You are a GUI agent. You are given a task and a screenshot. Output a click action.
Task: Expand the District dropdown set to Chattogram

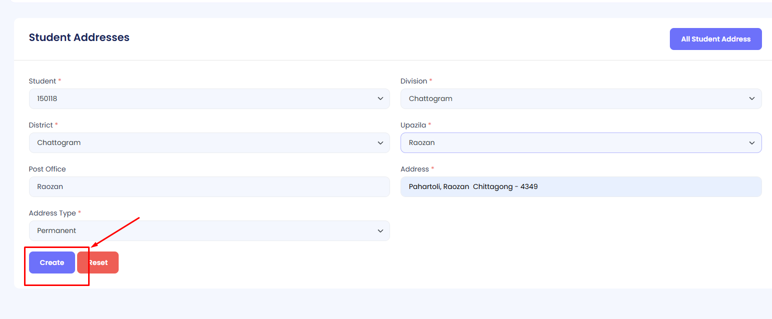pos(200,143)
